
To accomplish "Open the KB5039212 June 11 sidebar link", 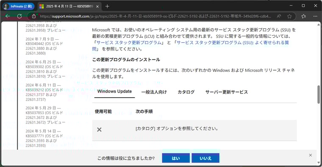I will [44, 92].
